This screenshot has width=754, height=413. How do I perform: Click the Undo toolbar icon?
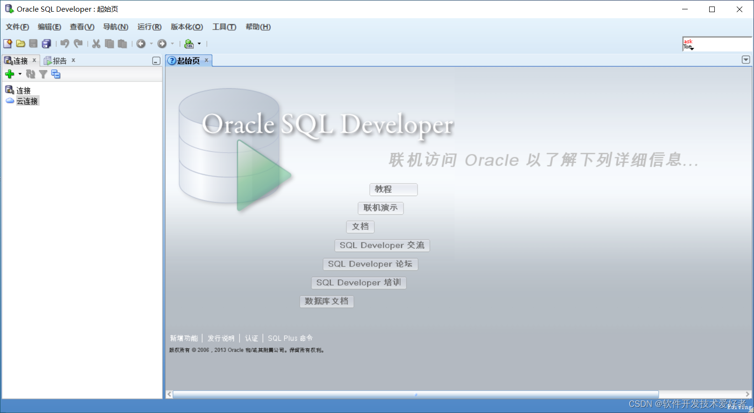(x=65, y=43)
